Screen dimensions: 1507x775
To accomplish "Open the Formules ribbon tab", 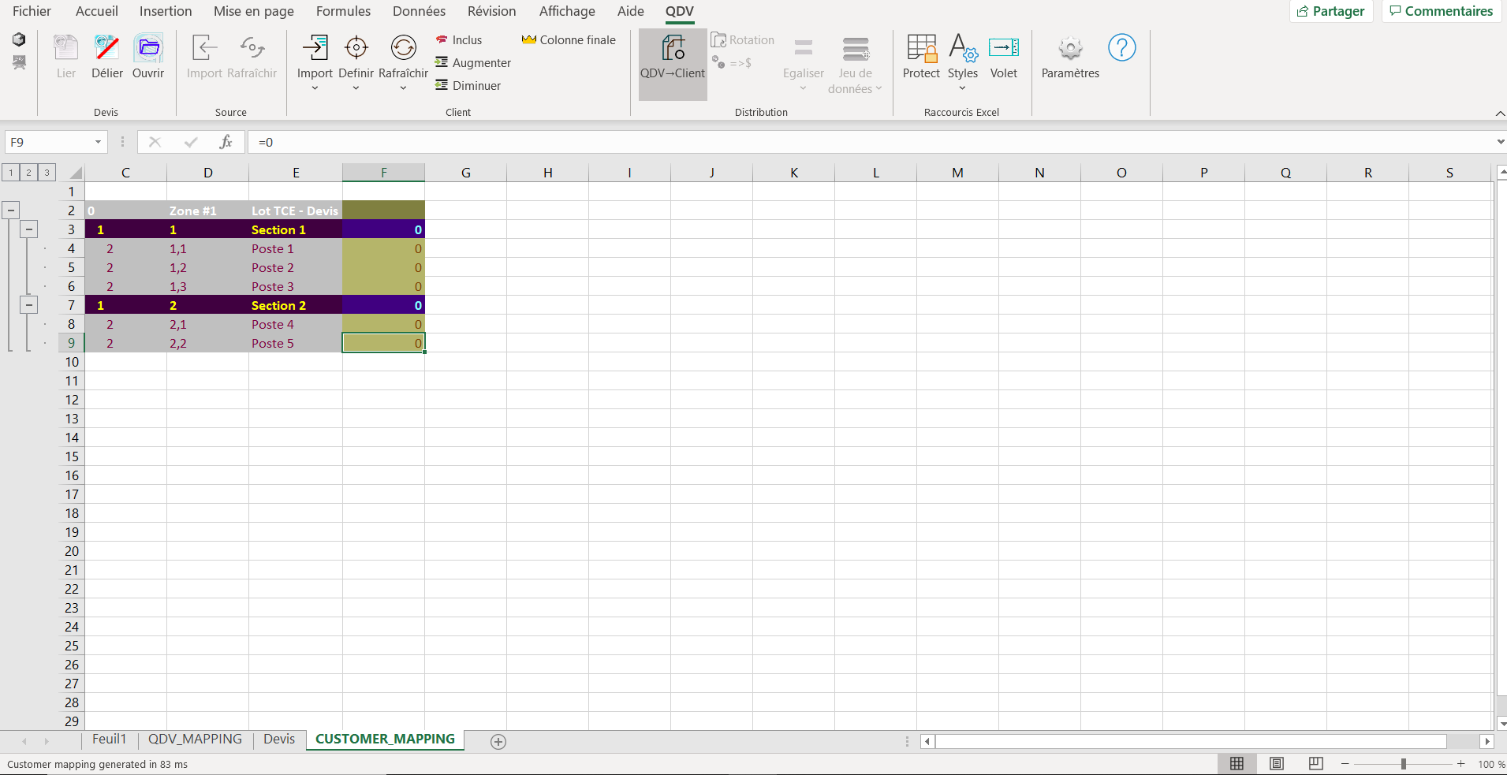I will (x=343, y=11).
